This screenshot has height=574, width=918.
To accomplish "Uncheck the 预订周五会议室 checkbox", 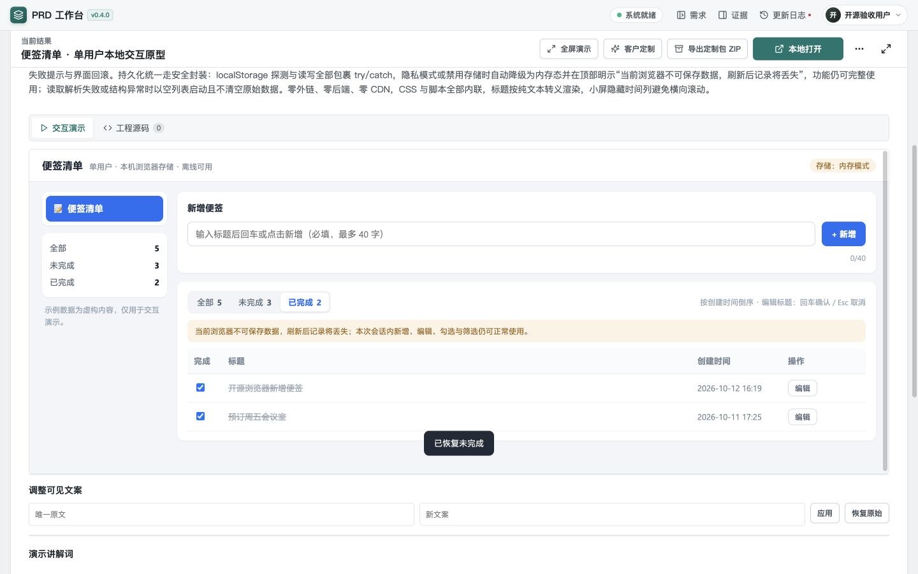I will (200, 416).
